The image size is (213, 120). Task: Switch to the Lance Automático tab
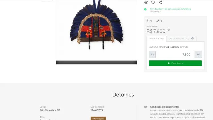(179, 39)
